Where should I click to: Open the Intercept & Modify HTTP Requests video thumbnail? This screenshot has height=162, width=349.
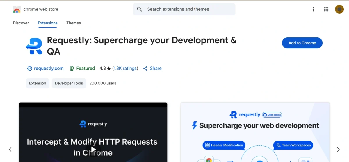[x=93, y=132]
